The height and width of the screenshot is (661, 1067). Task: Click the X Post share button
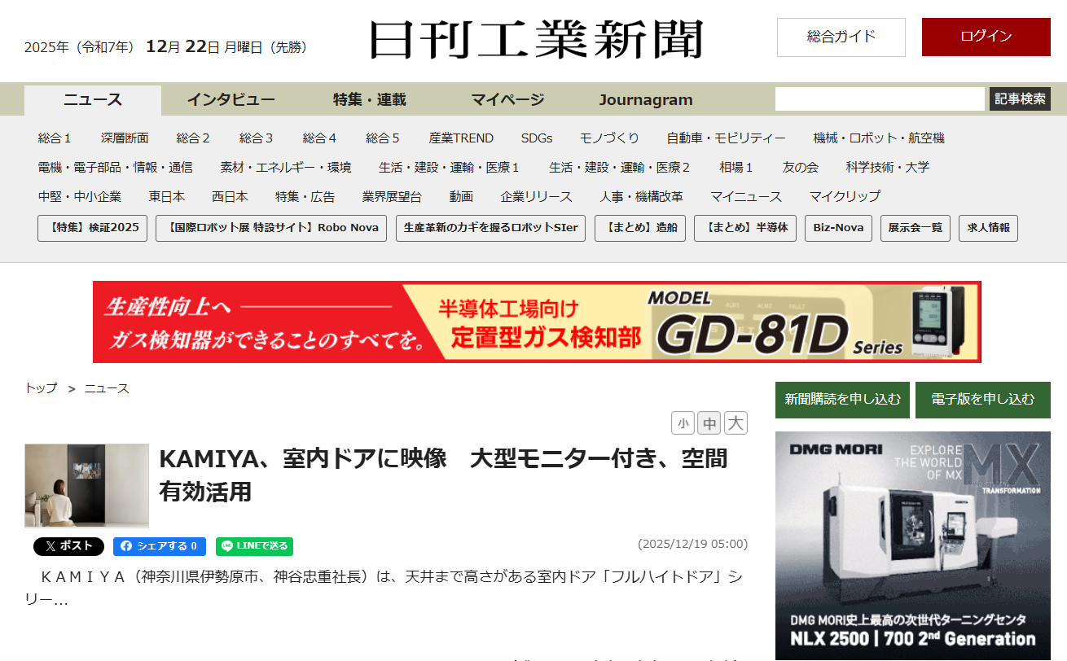pos(68,546)
